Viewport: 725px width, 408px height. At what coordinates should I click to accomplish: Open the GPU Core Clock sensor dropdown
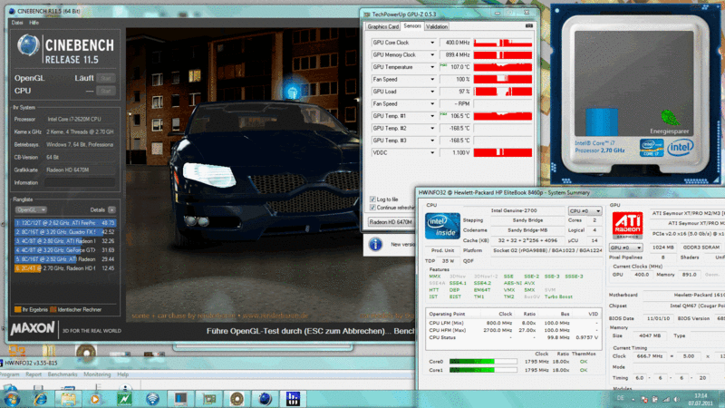(432, 42)
